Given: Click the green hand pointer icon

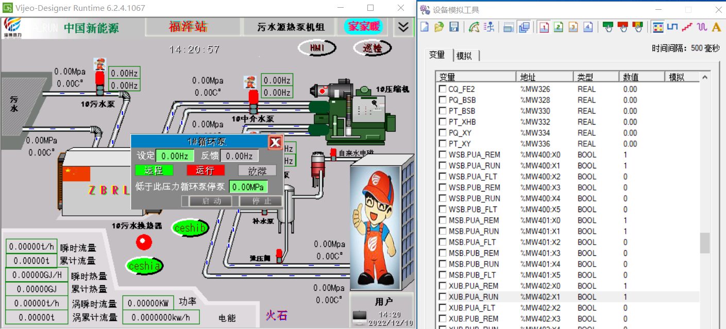Looking at the screenshot, I should coord(608,27).
